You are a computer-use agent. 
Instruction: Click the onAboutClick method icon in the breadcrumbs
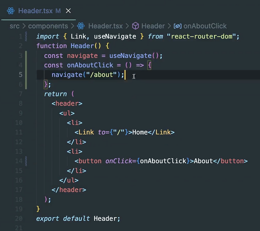177,26
